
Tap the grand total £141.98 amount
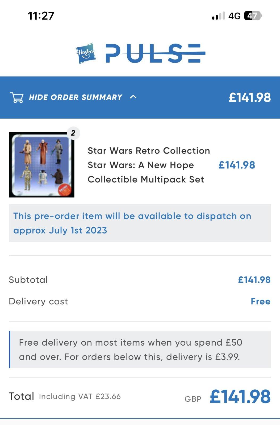point(240,397)
